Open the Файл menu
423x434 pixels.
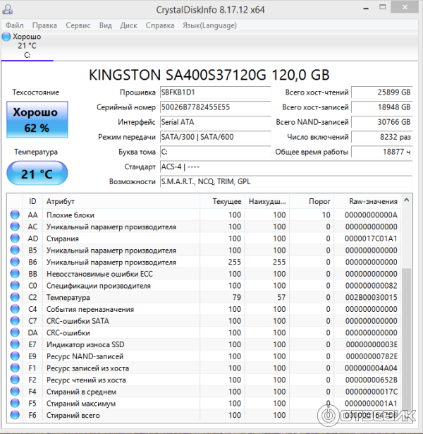[x=15, y=25]
